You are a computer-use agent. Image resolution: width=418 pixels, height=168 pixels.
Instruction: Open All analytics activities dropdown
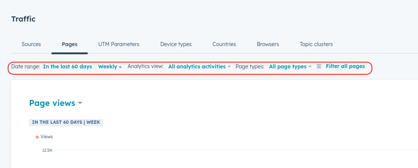pyautogui.click(x=200, y=67)
